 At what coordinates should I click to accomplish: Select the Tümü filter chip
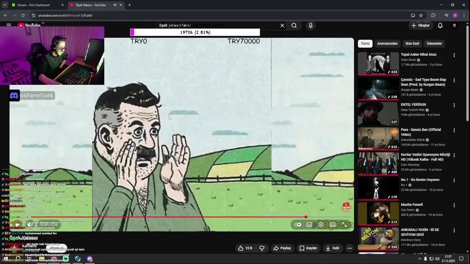click(365, 43)
